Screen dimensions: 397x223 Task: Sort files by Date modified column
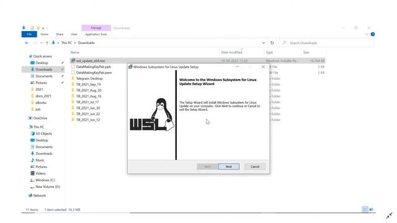point(231,52)
